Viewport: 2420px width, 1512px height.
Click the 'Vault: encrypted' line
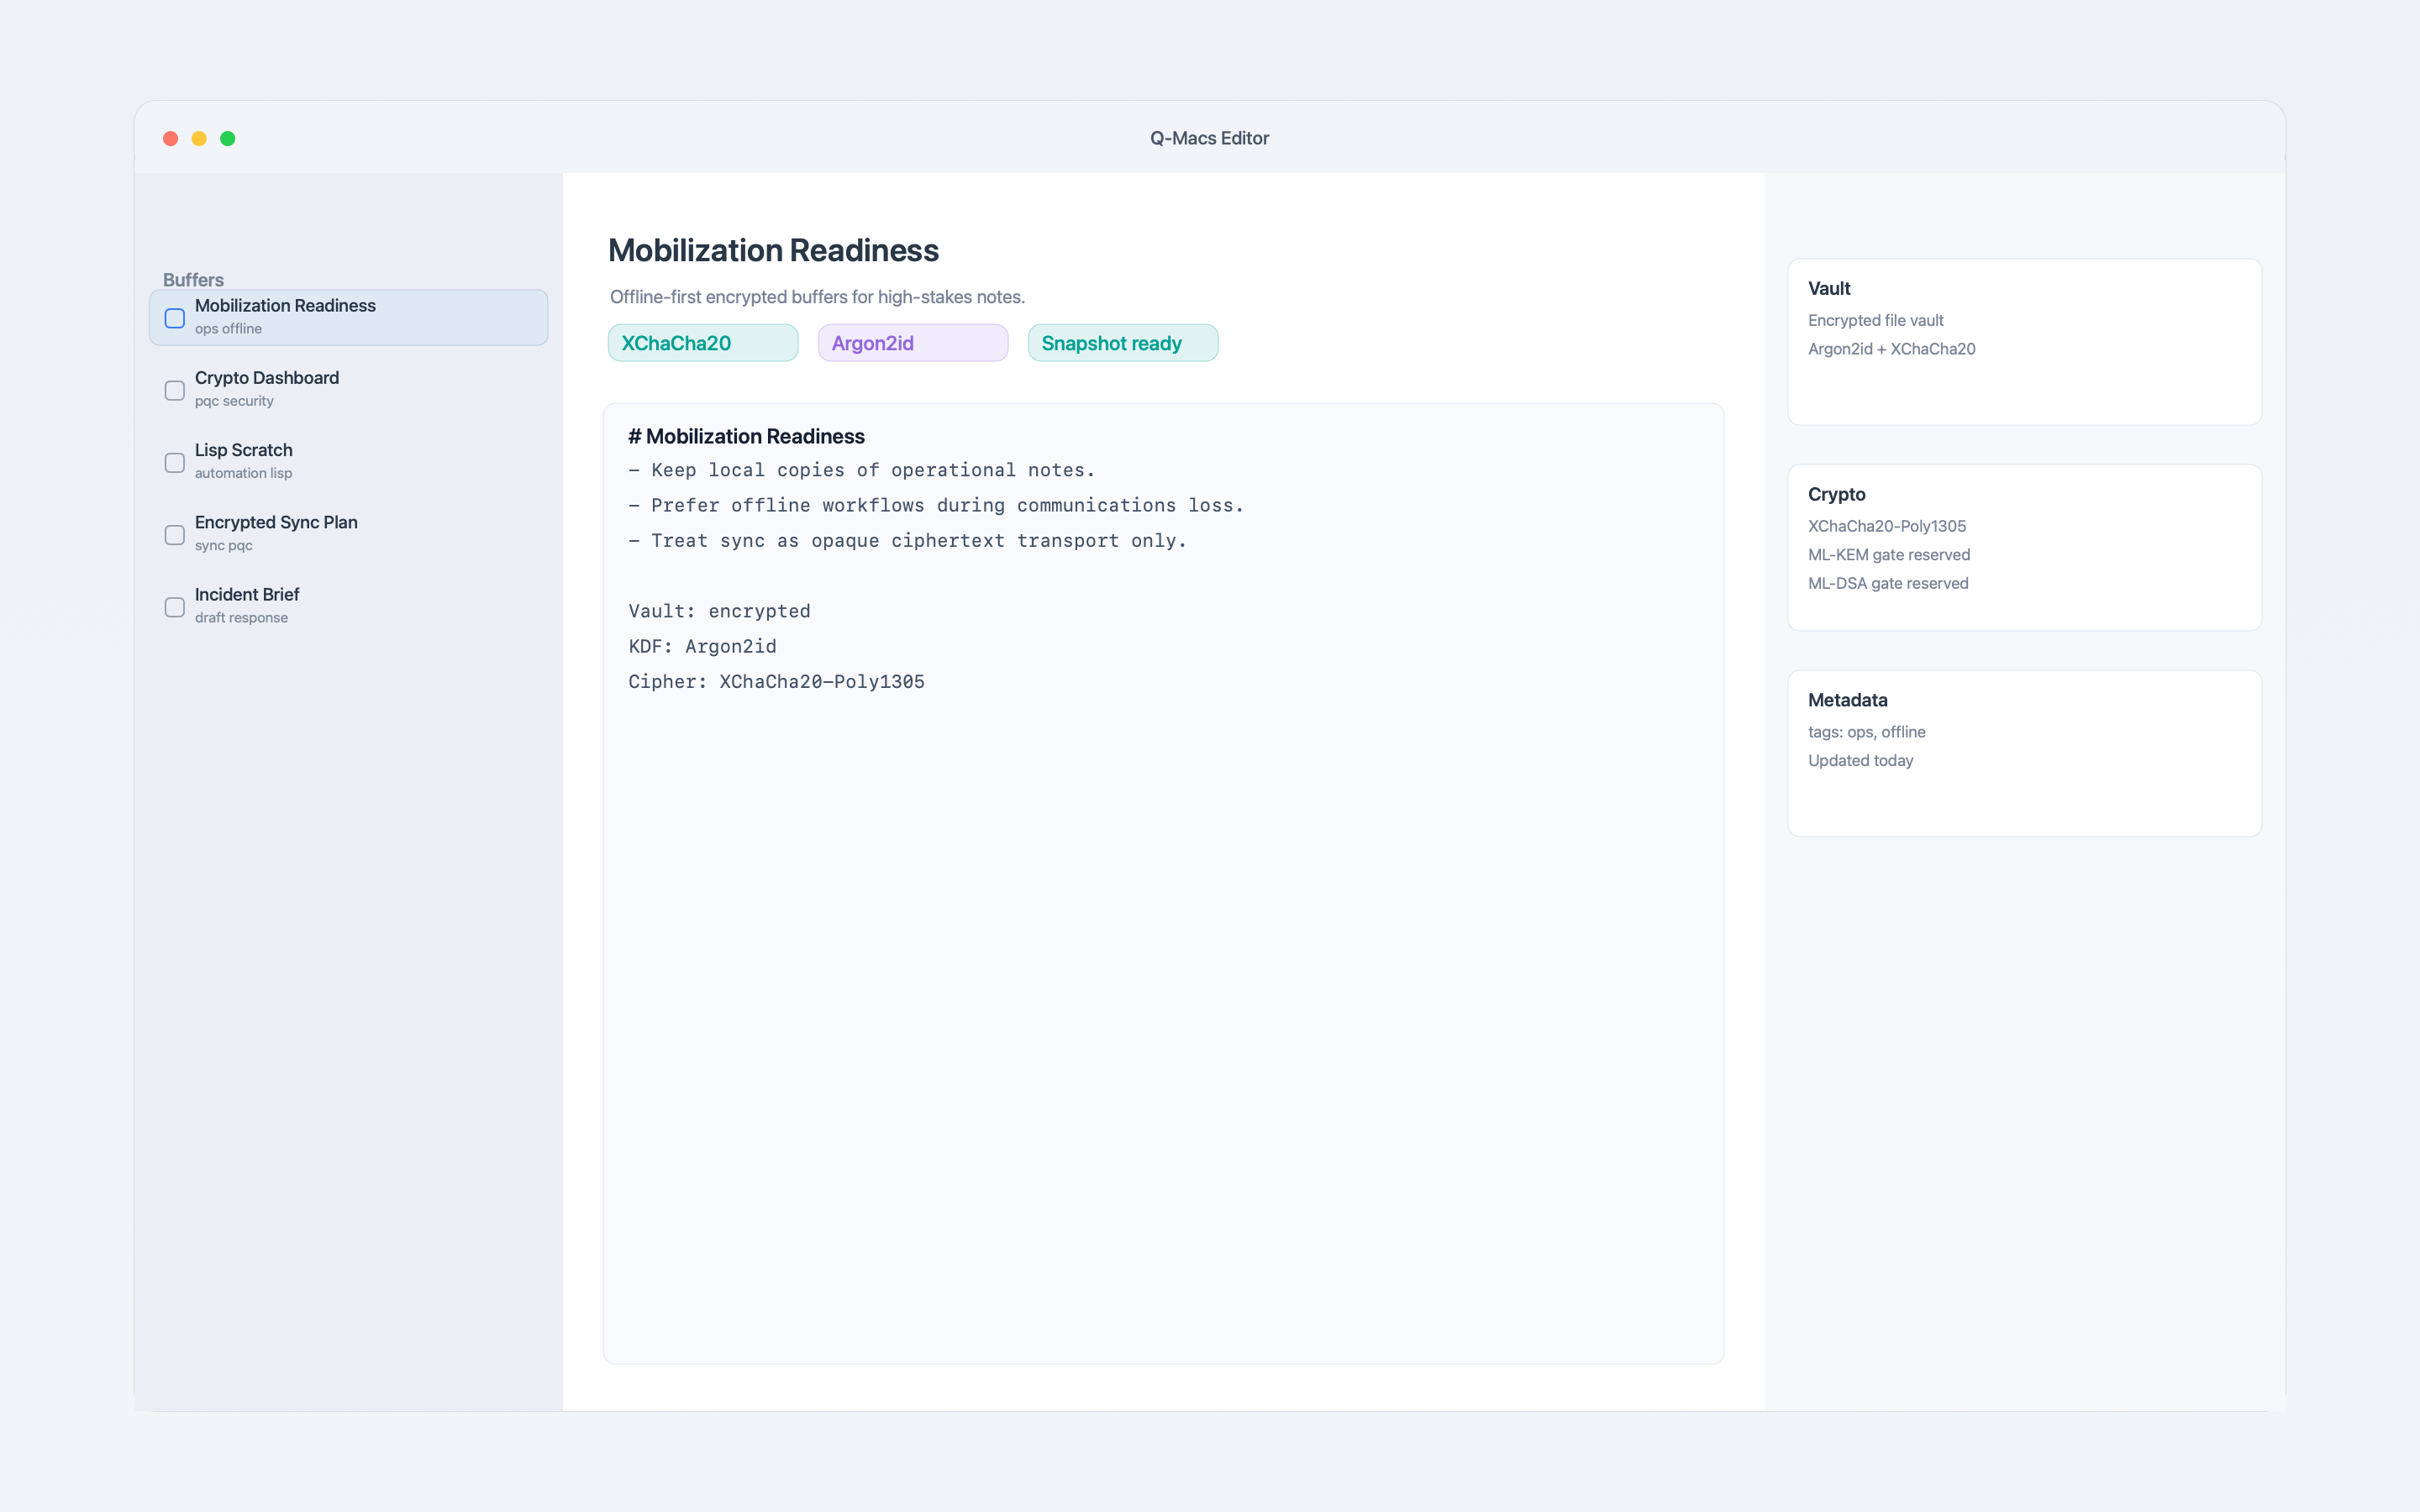click(719, 611)
